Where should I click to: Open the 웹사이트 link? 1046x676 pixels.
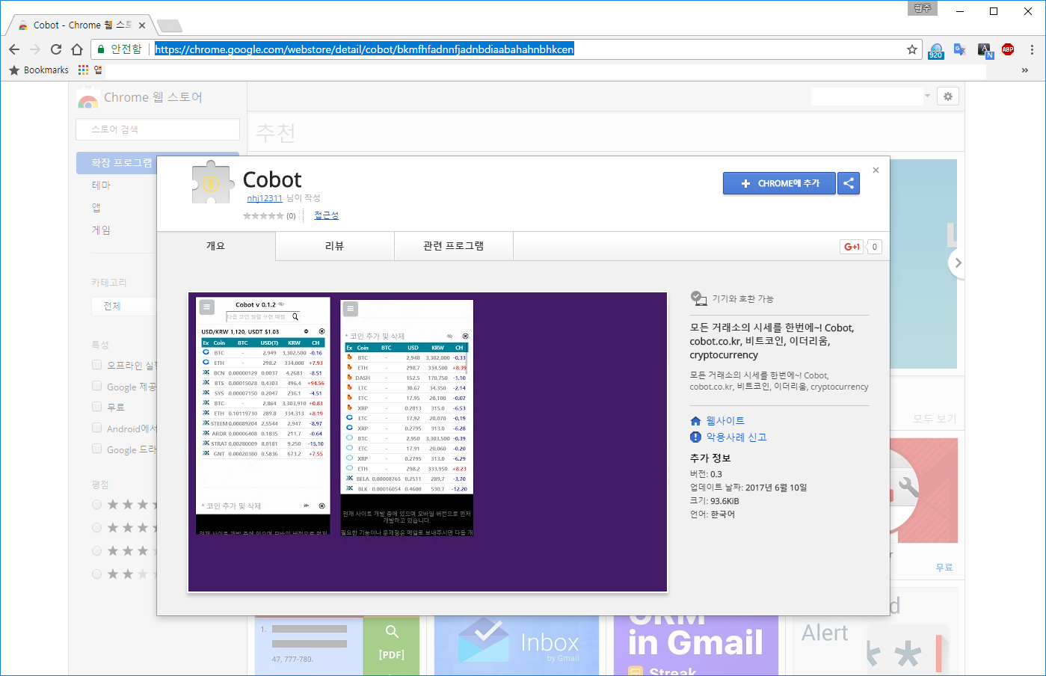coord(725,421)
